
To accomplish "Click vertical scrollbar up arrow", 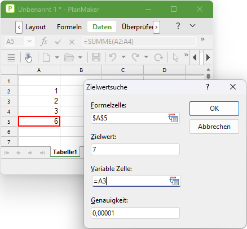I will tap(208, 70).
